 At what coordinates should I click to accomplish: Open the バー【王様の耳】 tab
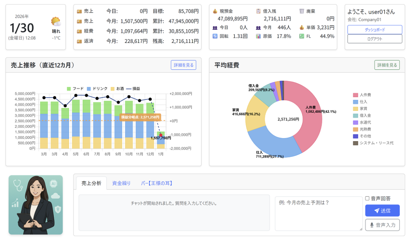tap(157, 183)
